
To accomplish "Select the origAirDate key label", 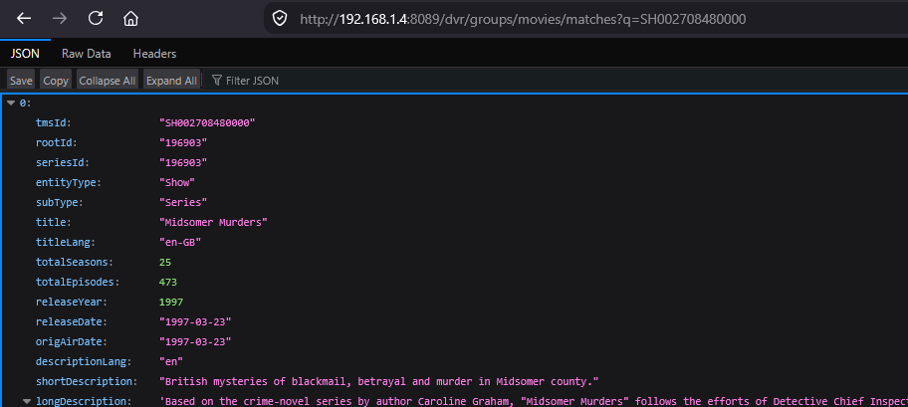I will tap(72, 341).
